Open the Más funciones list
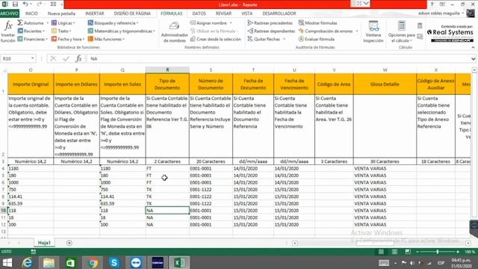Image resolution: width=478 pixels, height=269 pixels. (x=106, y=39)
